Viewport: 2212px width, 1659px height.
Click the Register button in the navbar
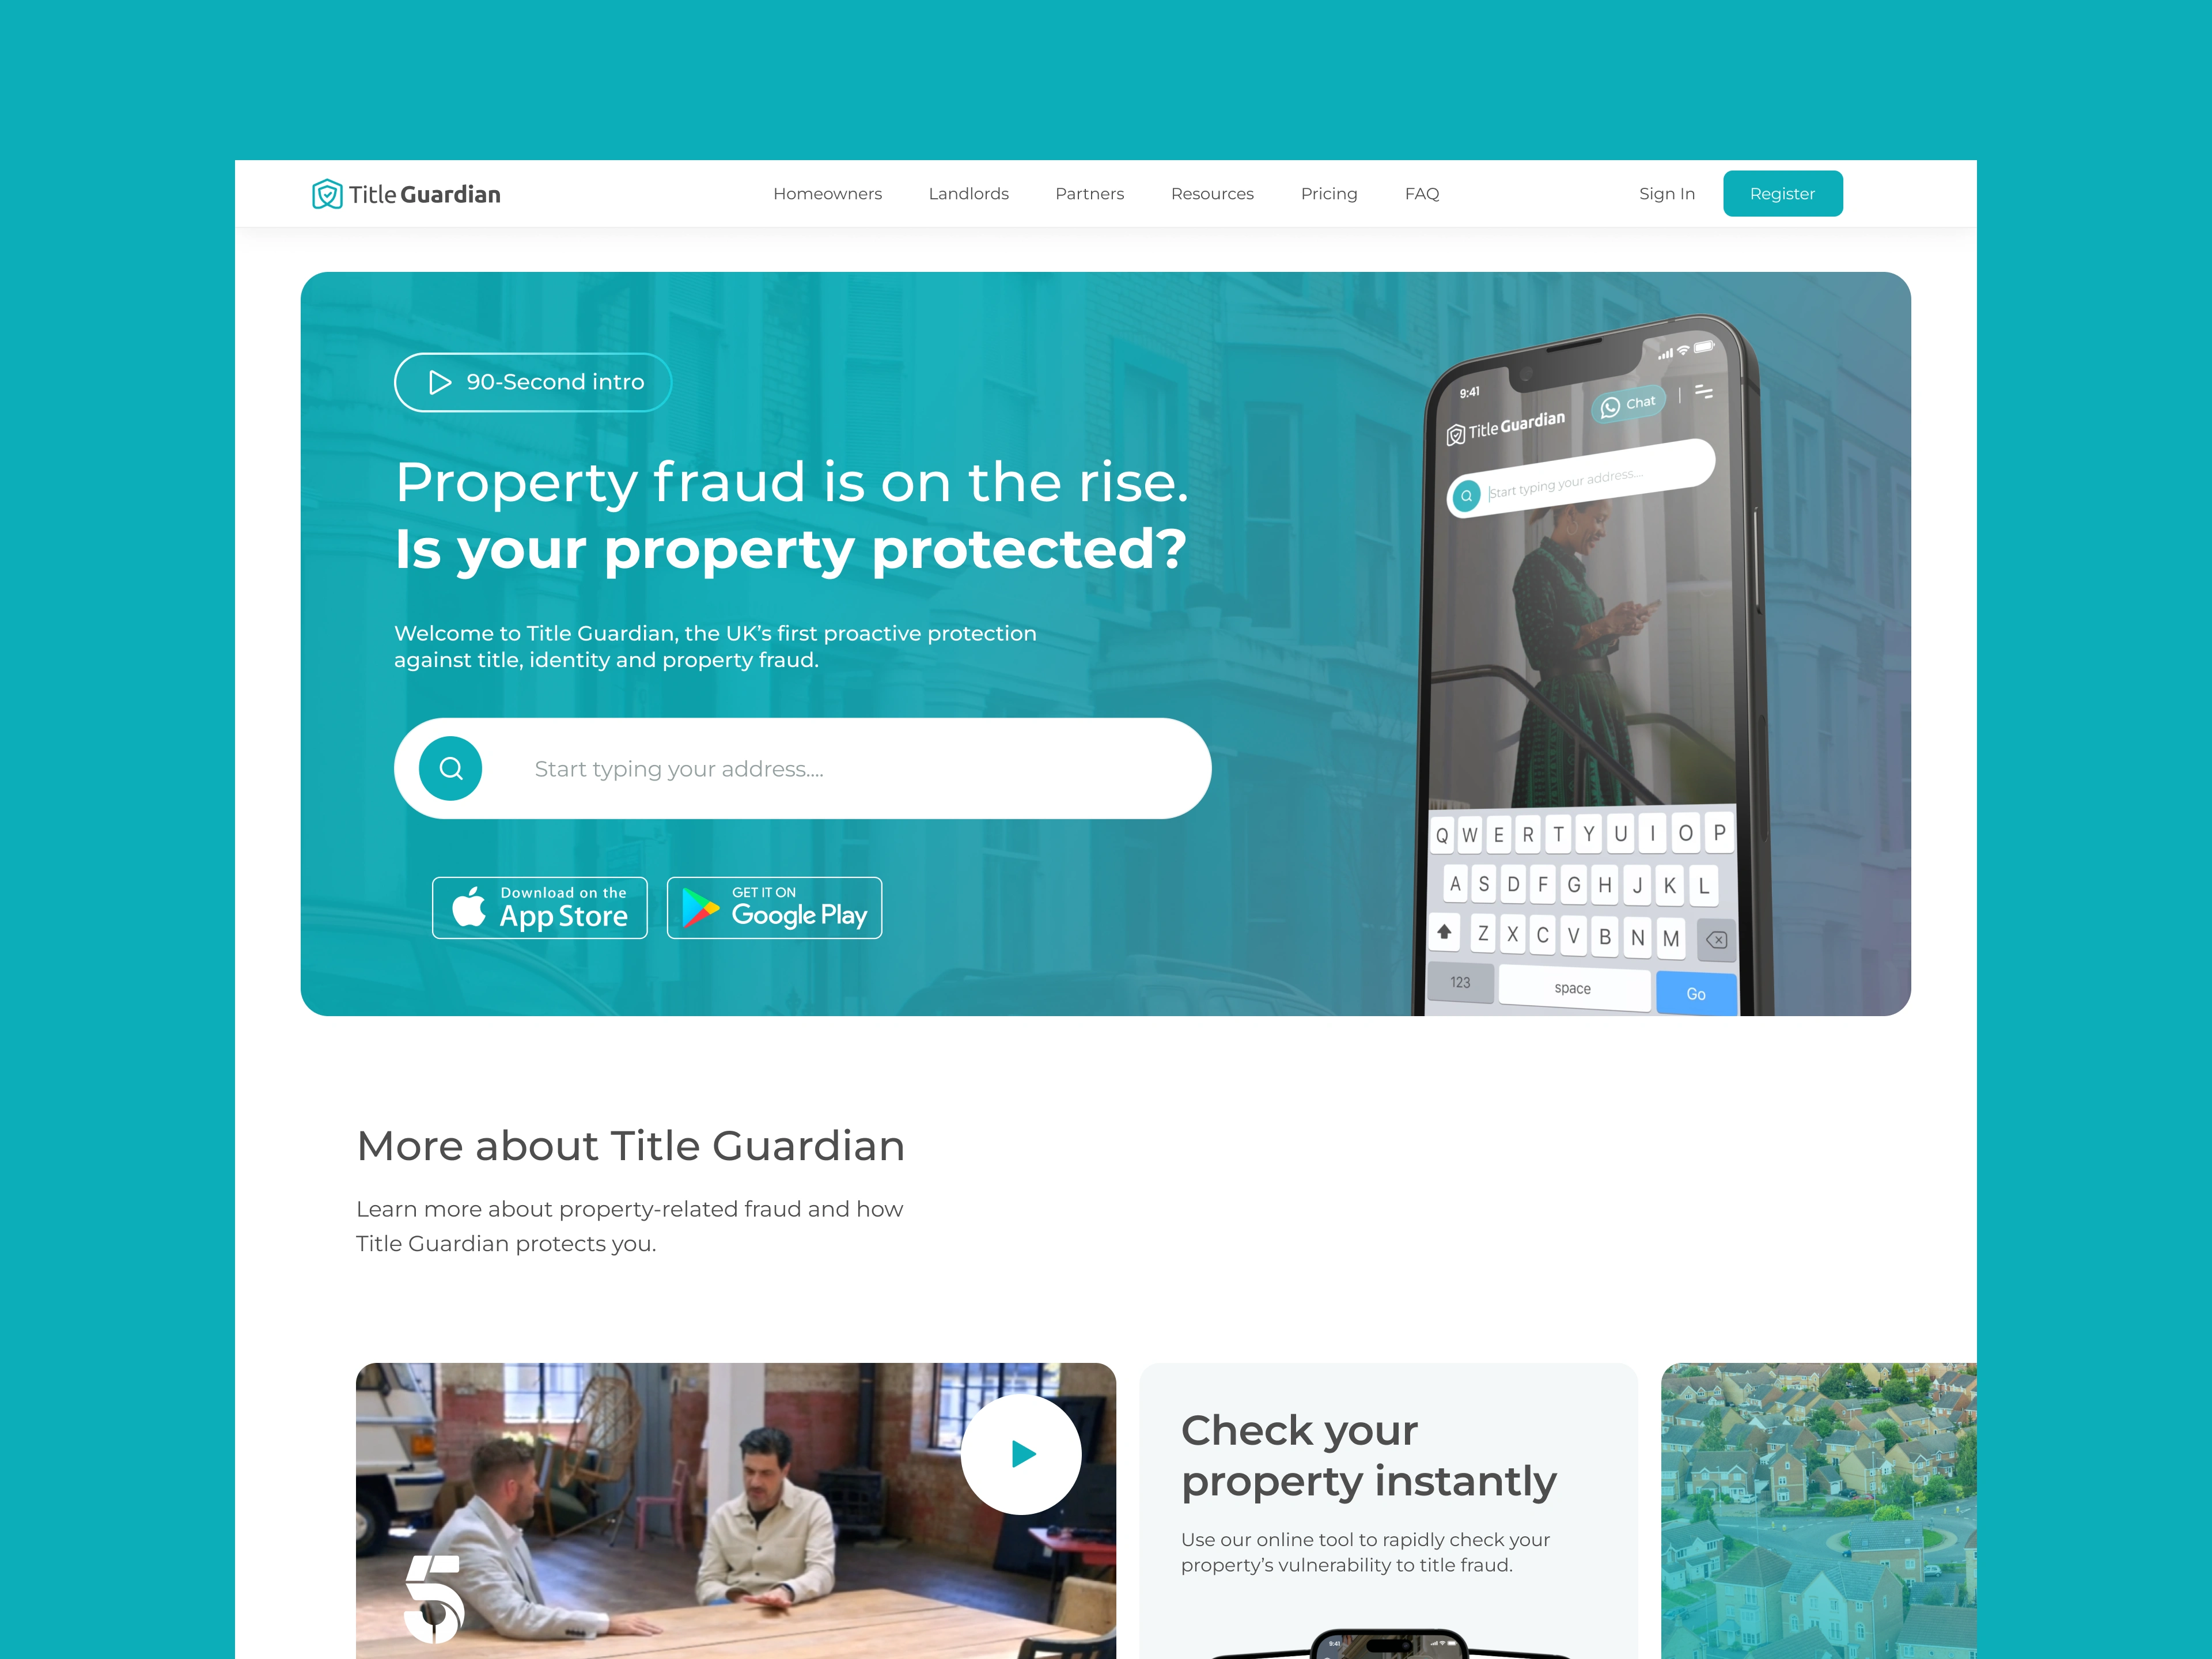(x=1780, y=194)
